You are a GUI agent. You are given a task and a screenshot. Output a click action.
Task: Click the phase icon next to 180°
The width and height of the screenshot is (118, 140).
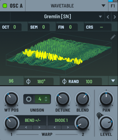pyautogui.click(x=28, y=82)
